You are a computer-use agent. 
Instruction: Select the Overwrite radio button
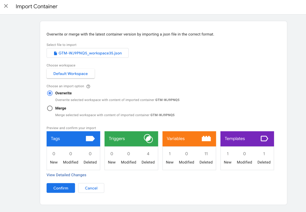[x=50, y=93]
